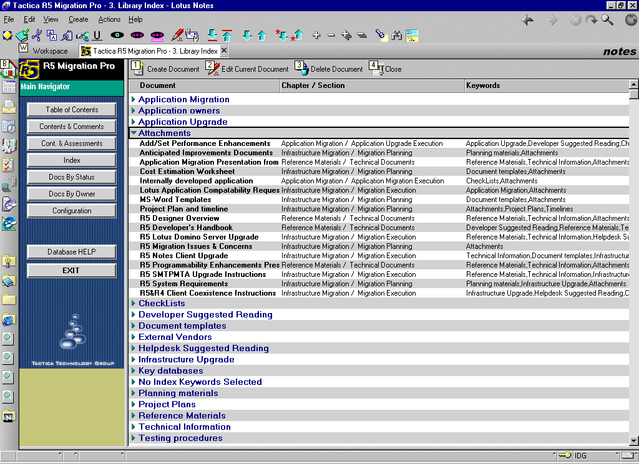Click the magnifier search icon at top right
Screen dimensions: 639x464
click(x=607, y=19)
